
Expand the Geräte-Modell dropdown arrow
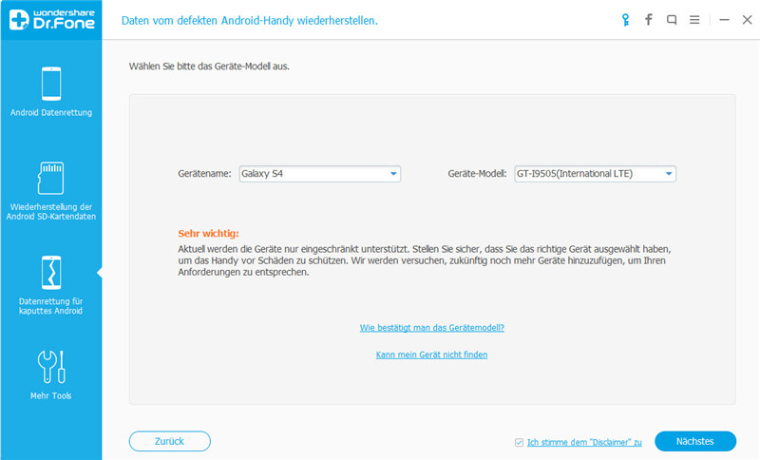(x=669, y=174)
